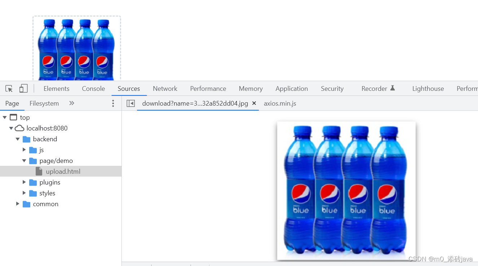Image resolution: width=478 pixels, height=266 pixels.
Task: Select the download jpg file tab
Action: point(195,103)
